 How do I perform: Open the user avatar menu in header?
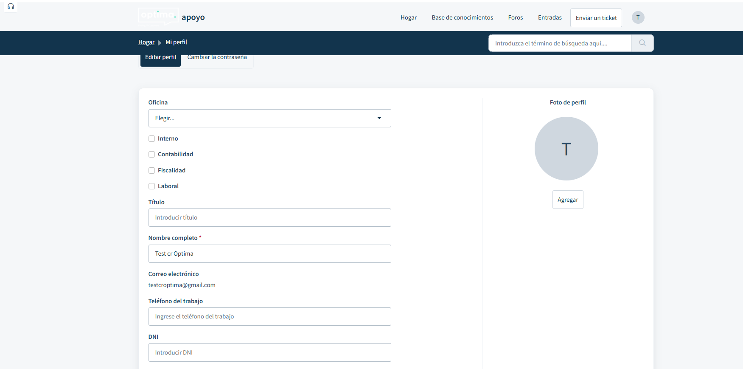[x=638, y=17]
